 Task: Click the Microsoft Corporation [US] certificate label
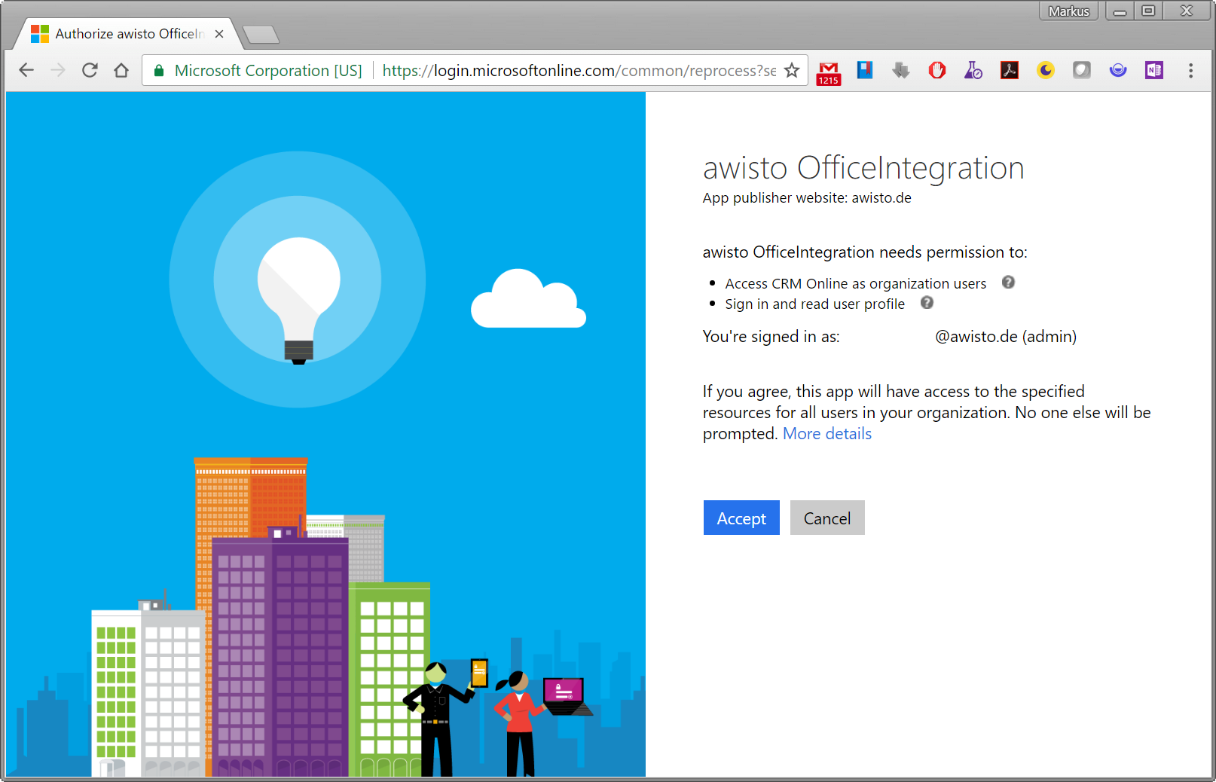[x=268, y=71]
